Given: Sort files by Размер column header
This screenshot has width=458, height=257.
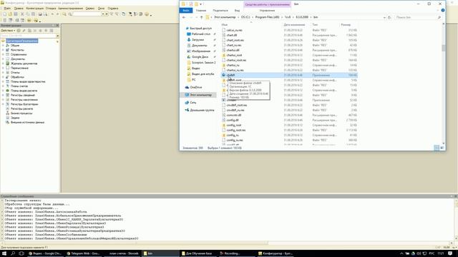Looking at the screenshot, I should [346, 25].
